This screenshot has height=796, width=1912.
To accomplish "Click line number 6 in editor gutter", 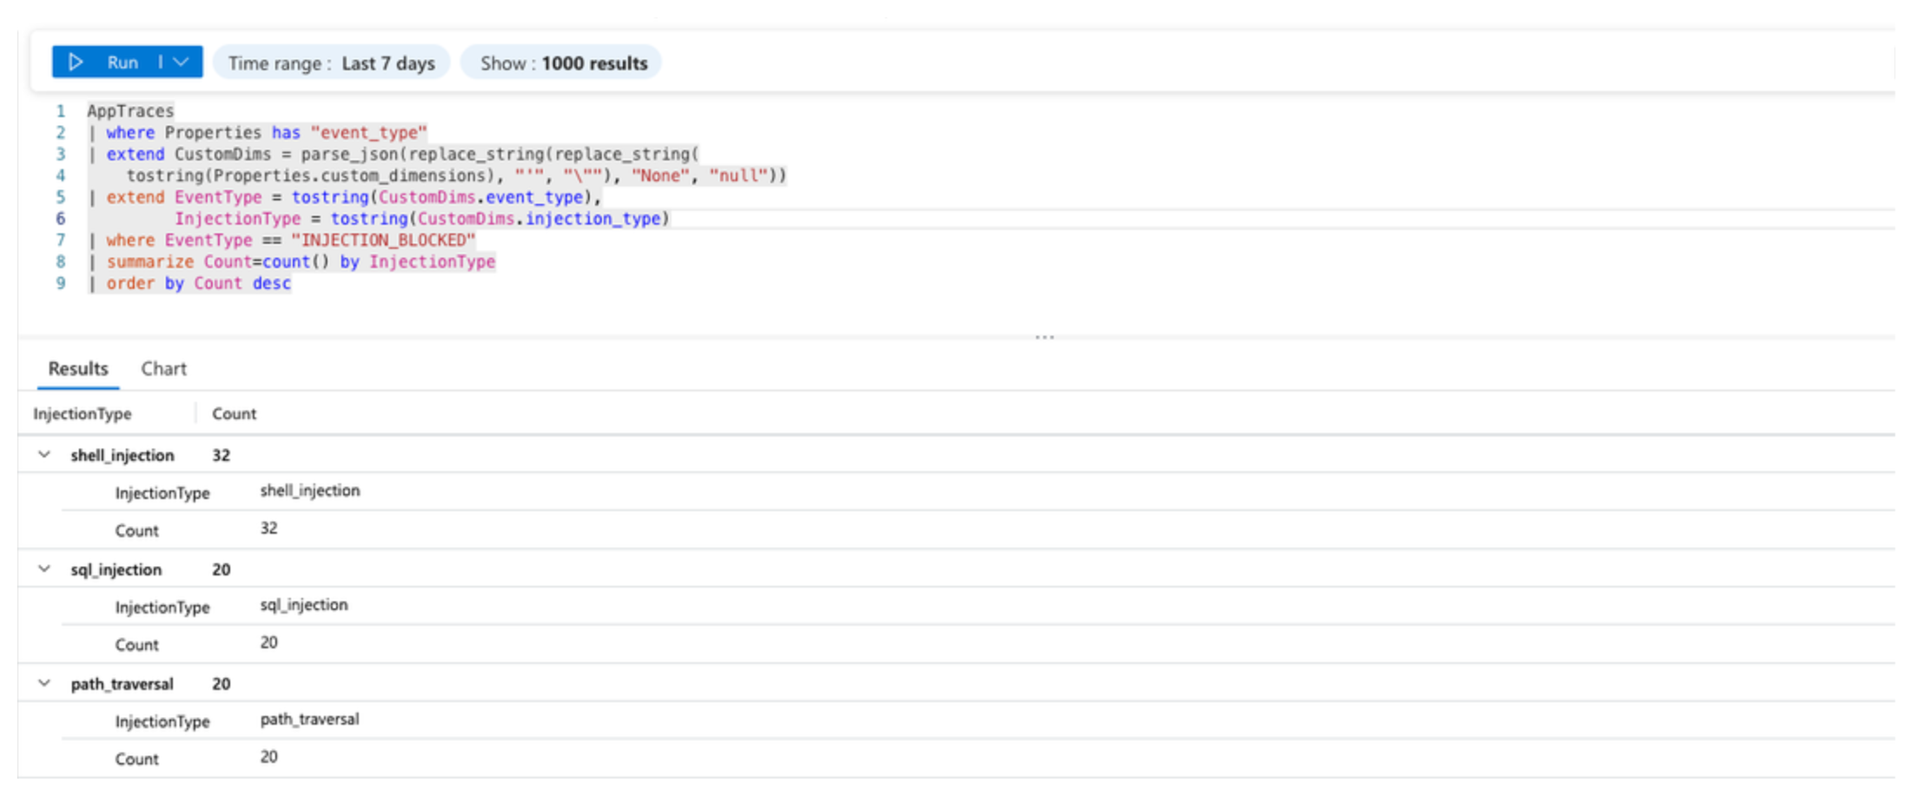I will tap(61, 219).
